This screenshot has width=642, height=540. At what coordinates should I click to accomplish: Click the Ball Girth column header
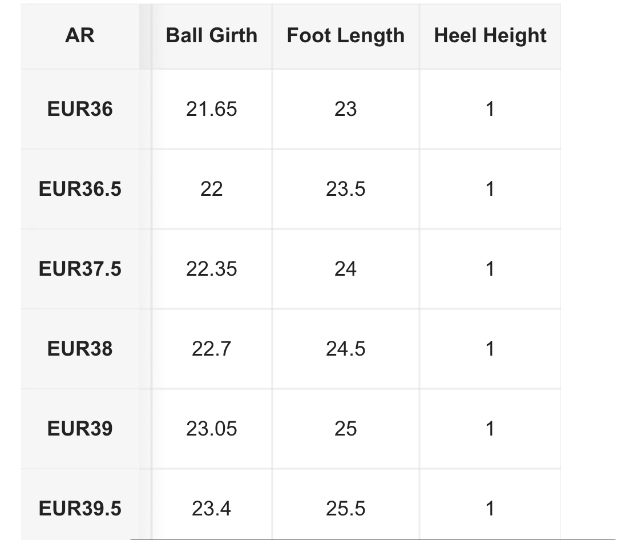click(211, 36)
